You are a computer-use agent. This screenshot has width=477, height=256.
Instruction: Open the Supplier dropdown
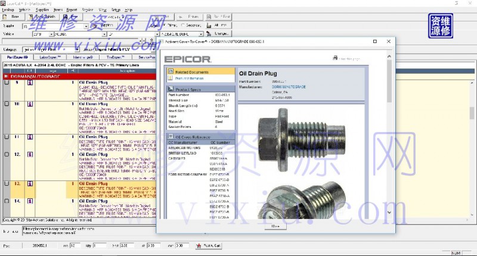(86, 26)
